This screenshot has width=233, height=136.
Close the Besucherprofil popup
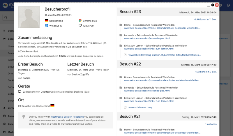(217, 5)
